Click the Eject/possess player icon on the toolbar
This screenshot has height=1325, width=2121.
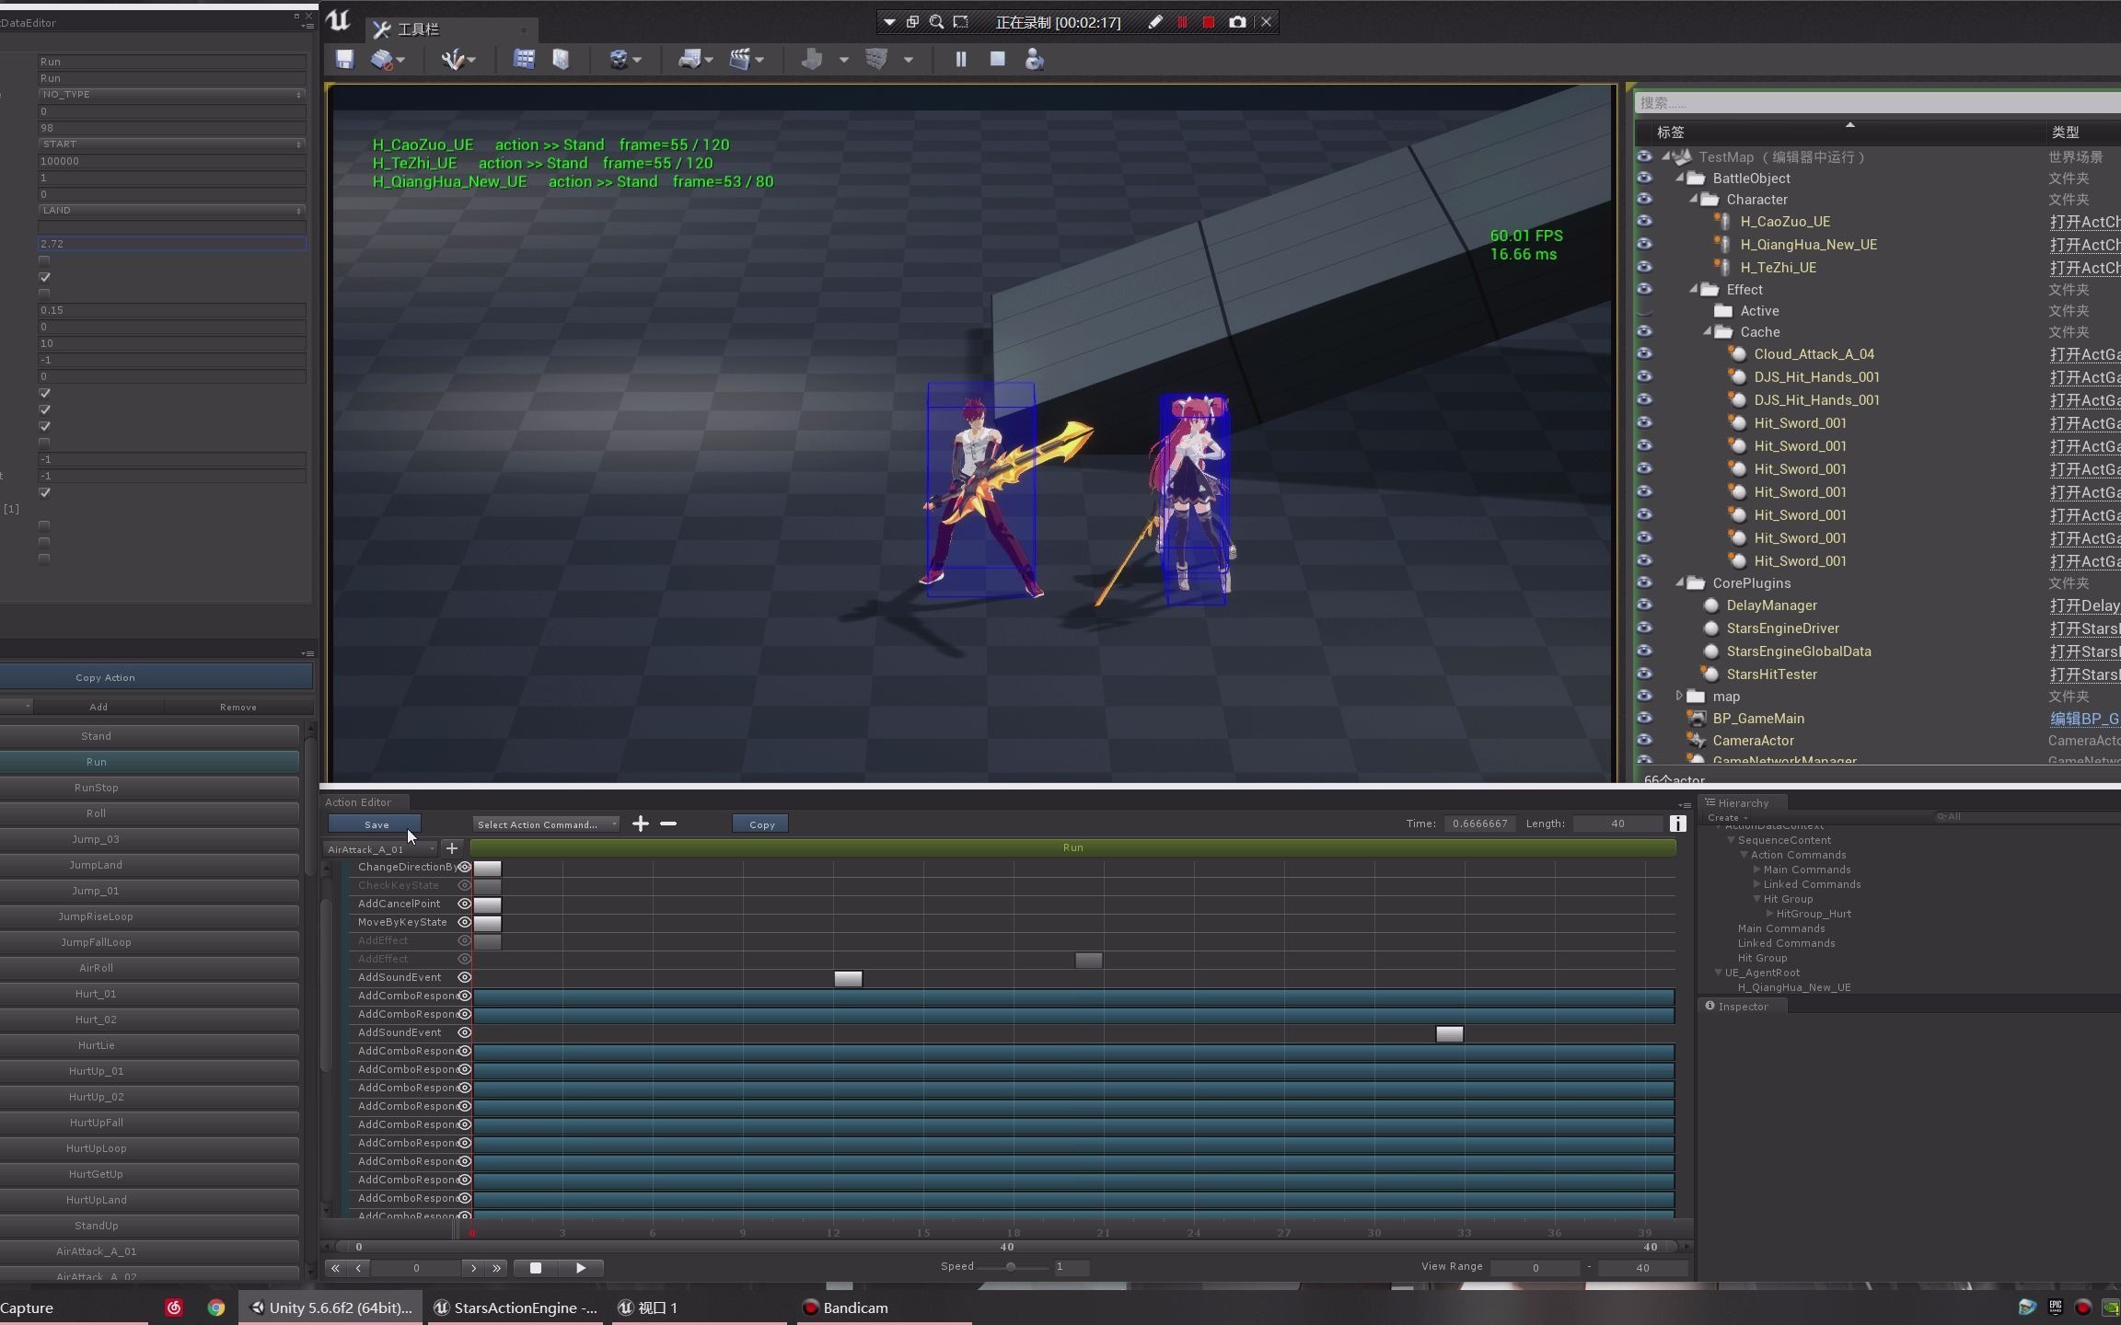tap(1033, 59)
